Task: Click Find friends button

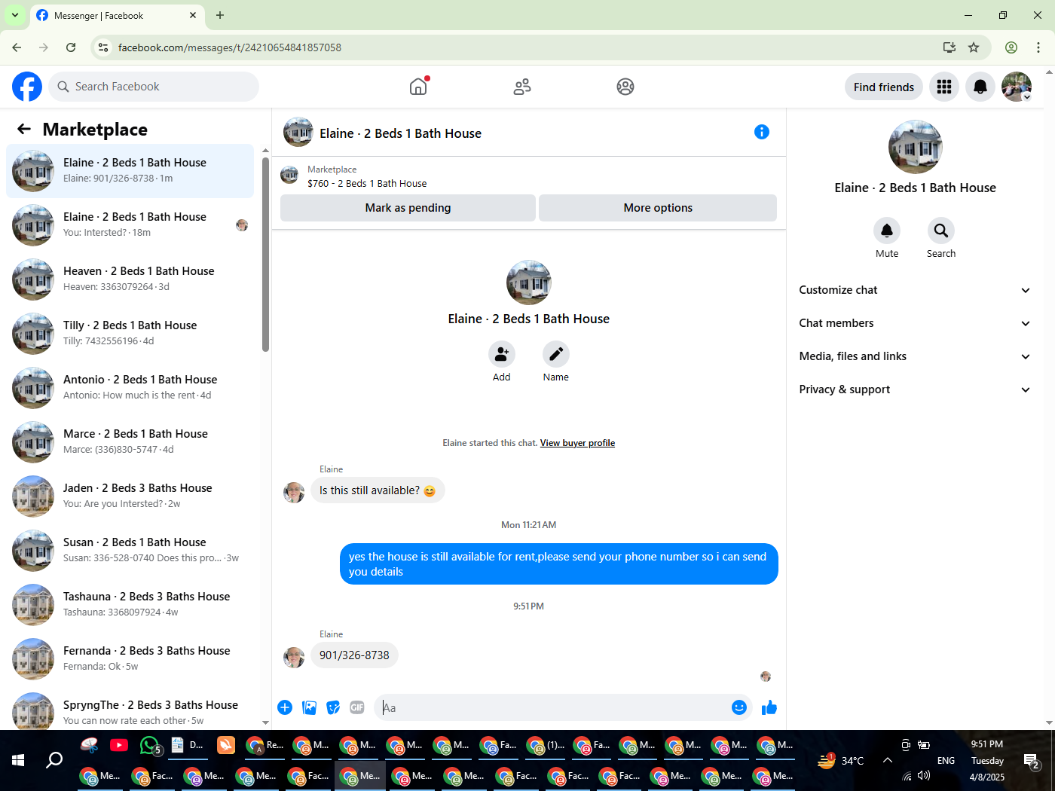Action: pyautogui.click(x=883, y=87)
